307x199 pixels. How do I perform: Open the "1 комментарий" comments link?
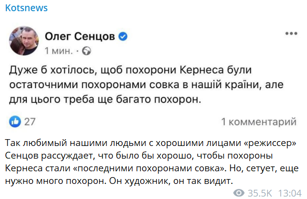tap(258, 121)
